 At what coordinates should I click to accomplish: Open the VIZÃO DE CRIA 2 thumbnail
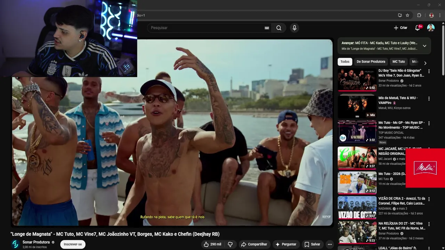(357, 208)
